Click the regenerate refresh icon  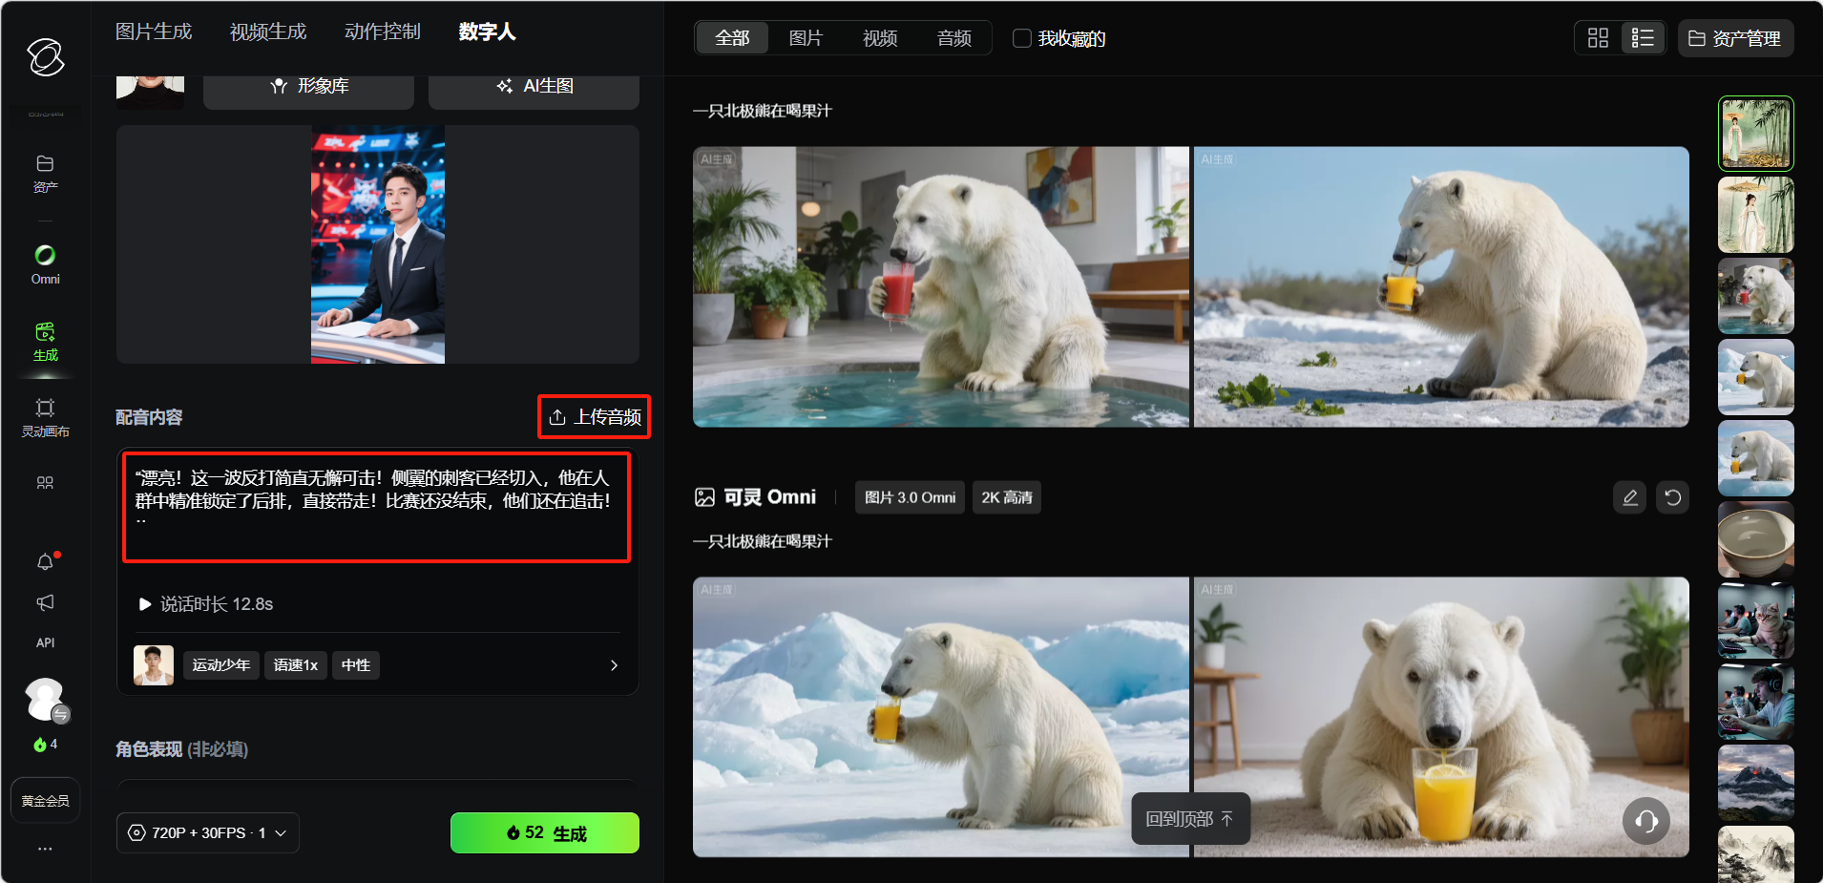pyautogui.click(x=1672, y=497)
